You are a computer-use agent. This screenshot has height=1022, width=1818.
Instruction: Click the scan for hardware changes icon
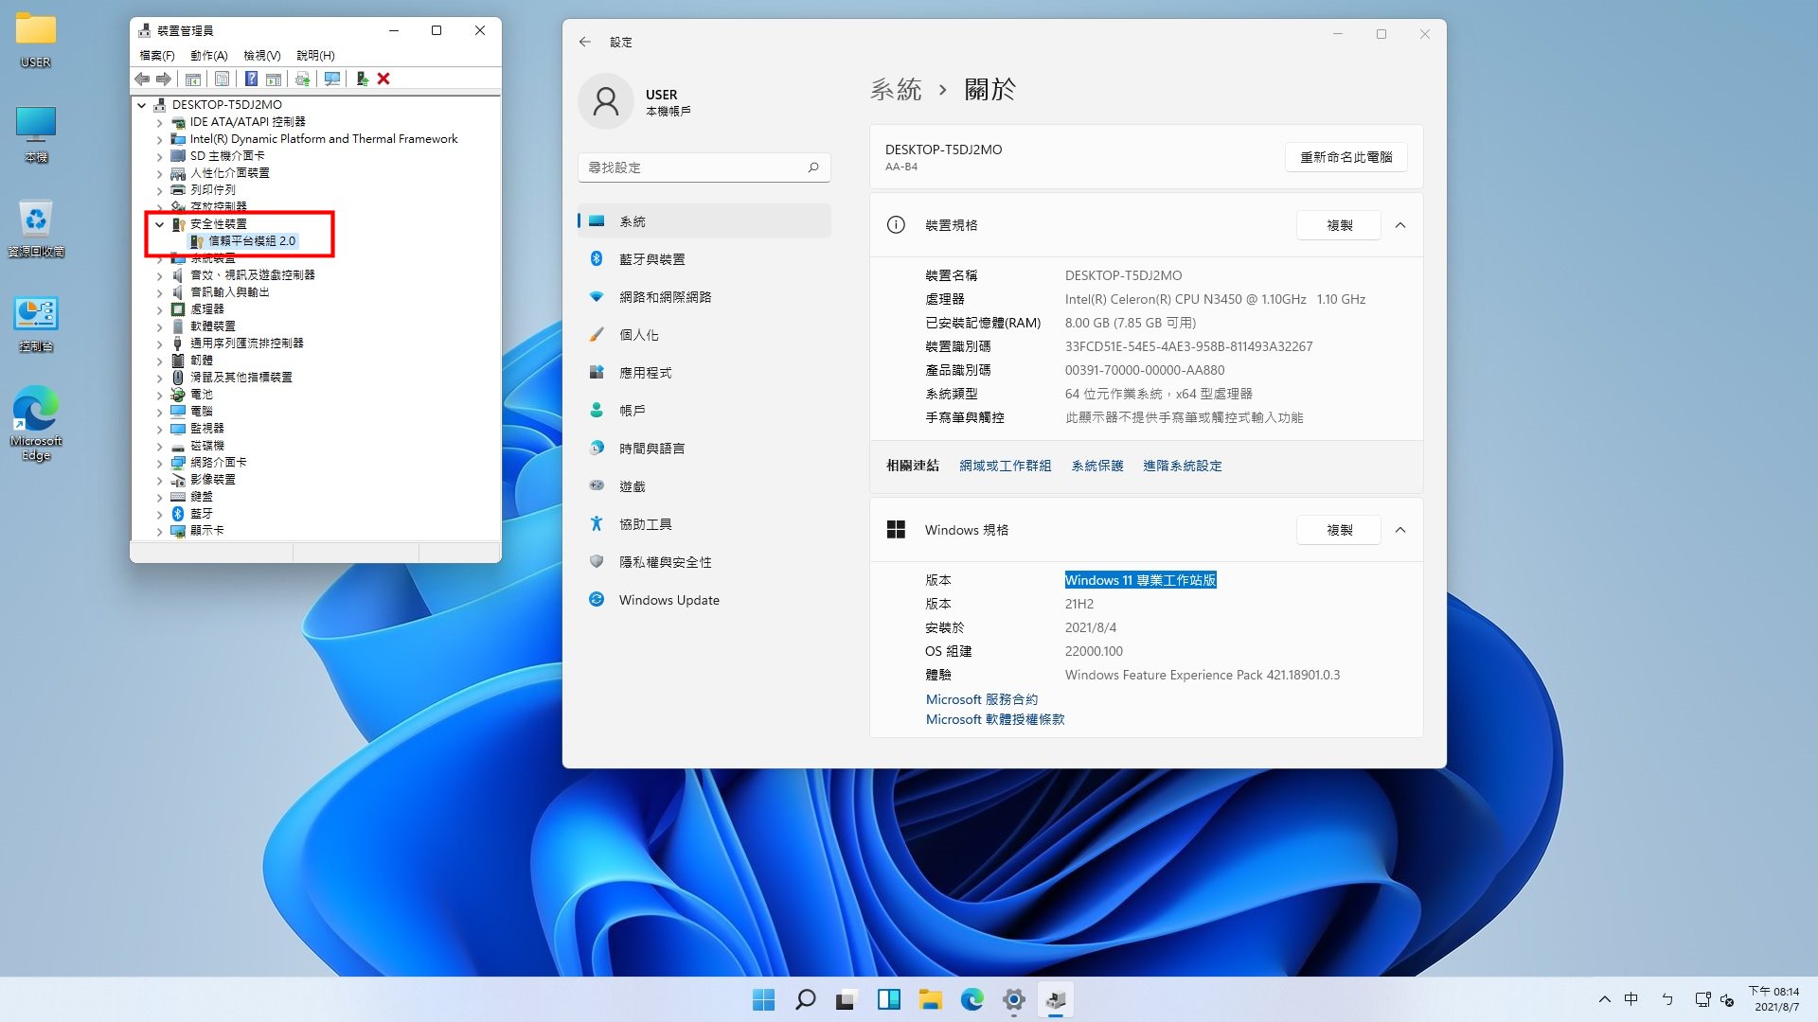point(332,79)
